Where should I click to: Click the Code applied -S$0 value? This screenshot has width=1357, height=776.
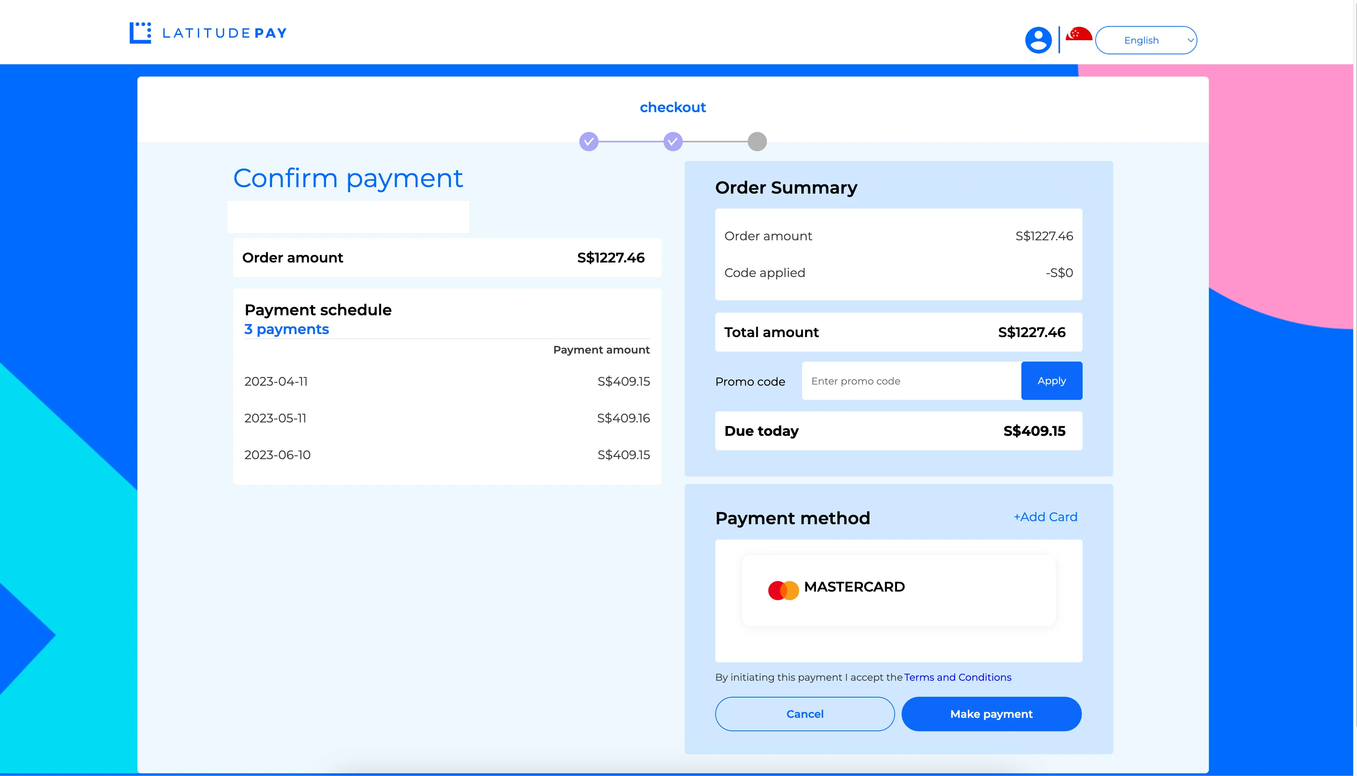point(1059,273)
